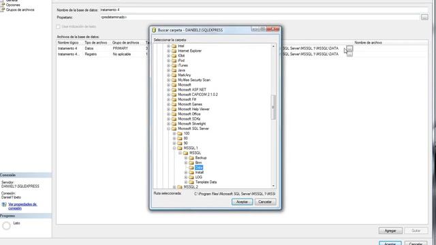Click the iPod folder icon
Screen dimensions: 436x245
(x=174, y=61)
